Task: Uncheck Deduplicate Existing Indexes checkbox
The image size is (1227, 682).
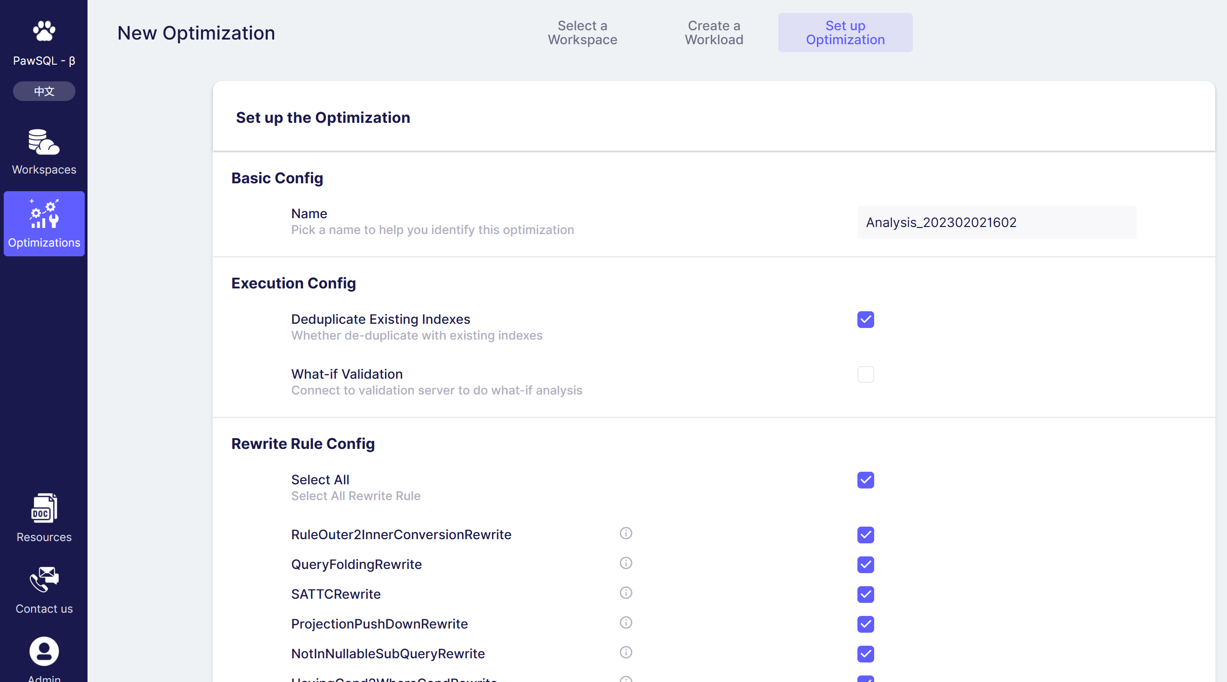Action: click(865, 320)
